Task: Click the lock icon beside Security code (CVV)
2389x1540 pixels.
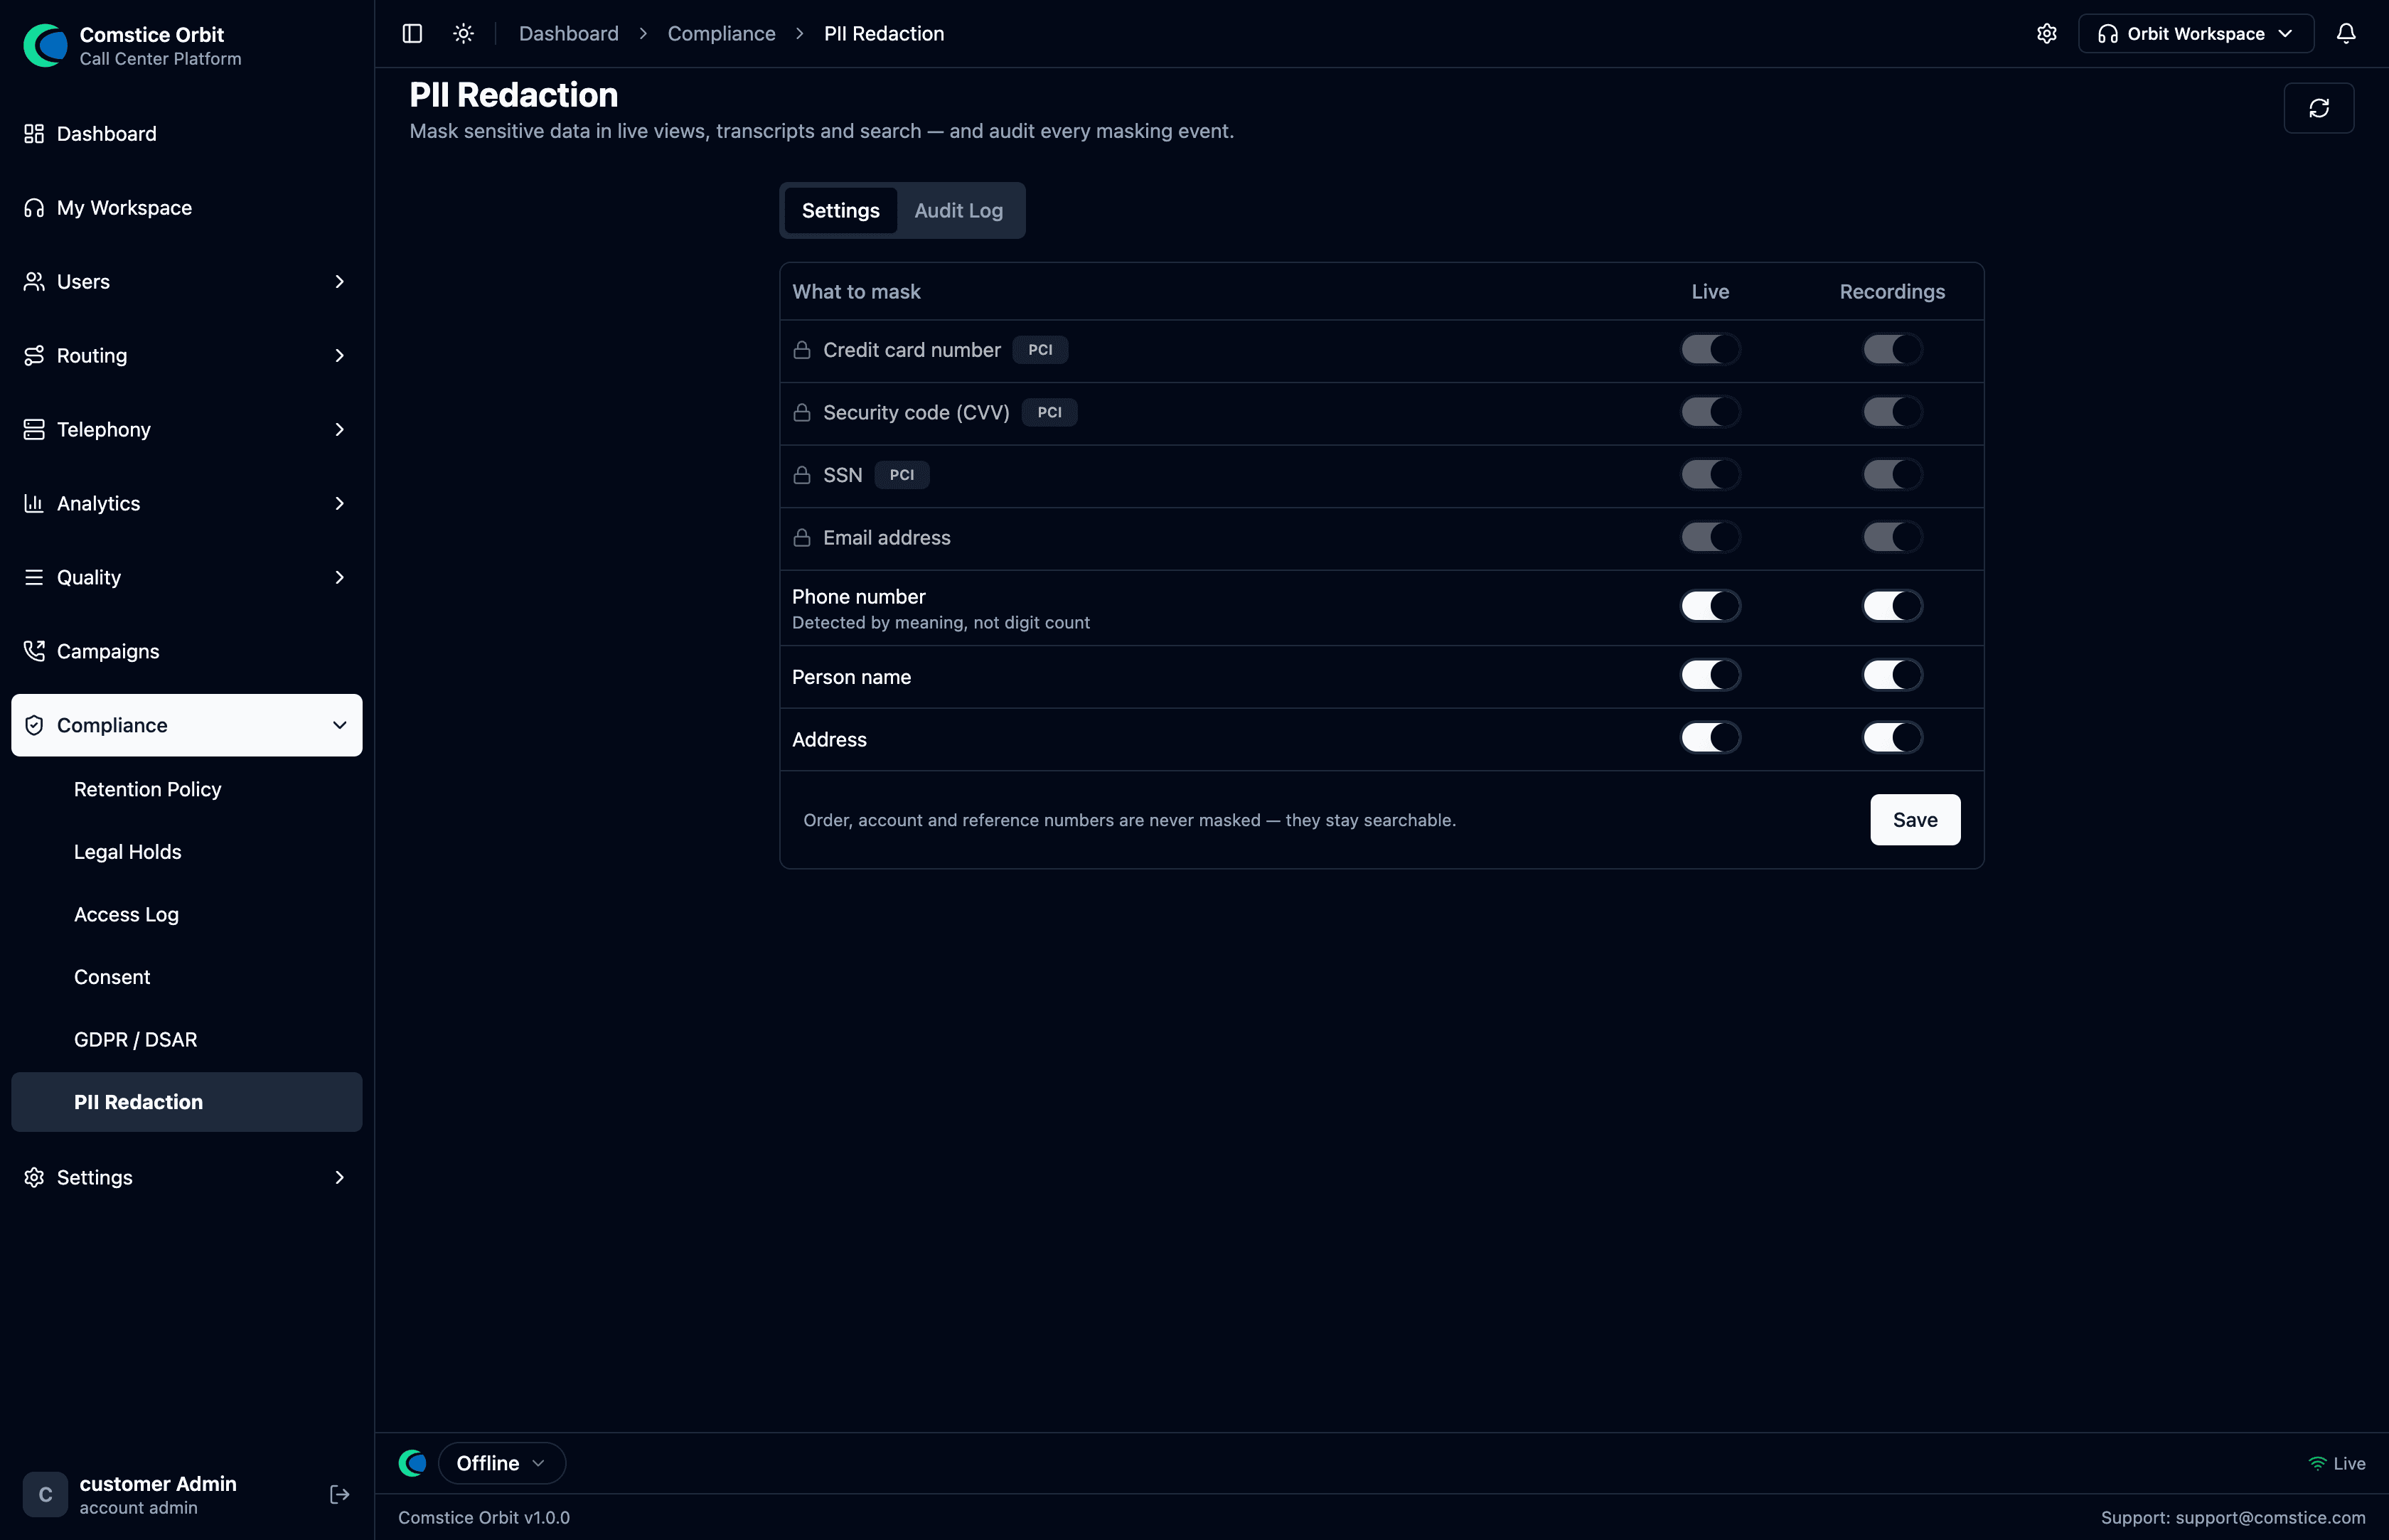Action: (x=801, y=412)
